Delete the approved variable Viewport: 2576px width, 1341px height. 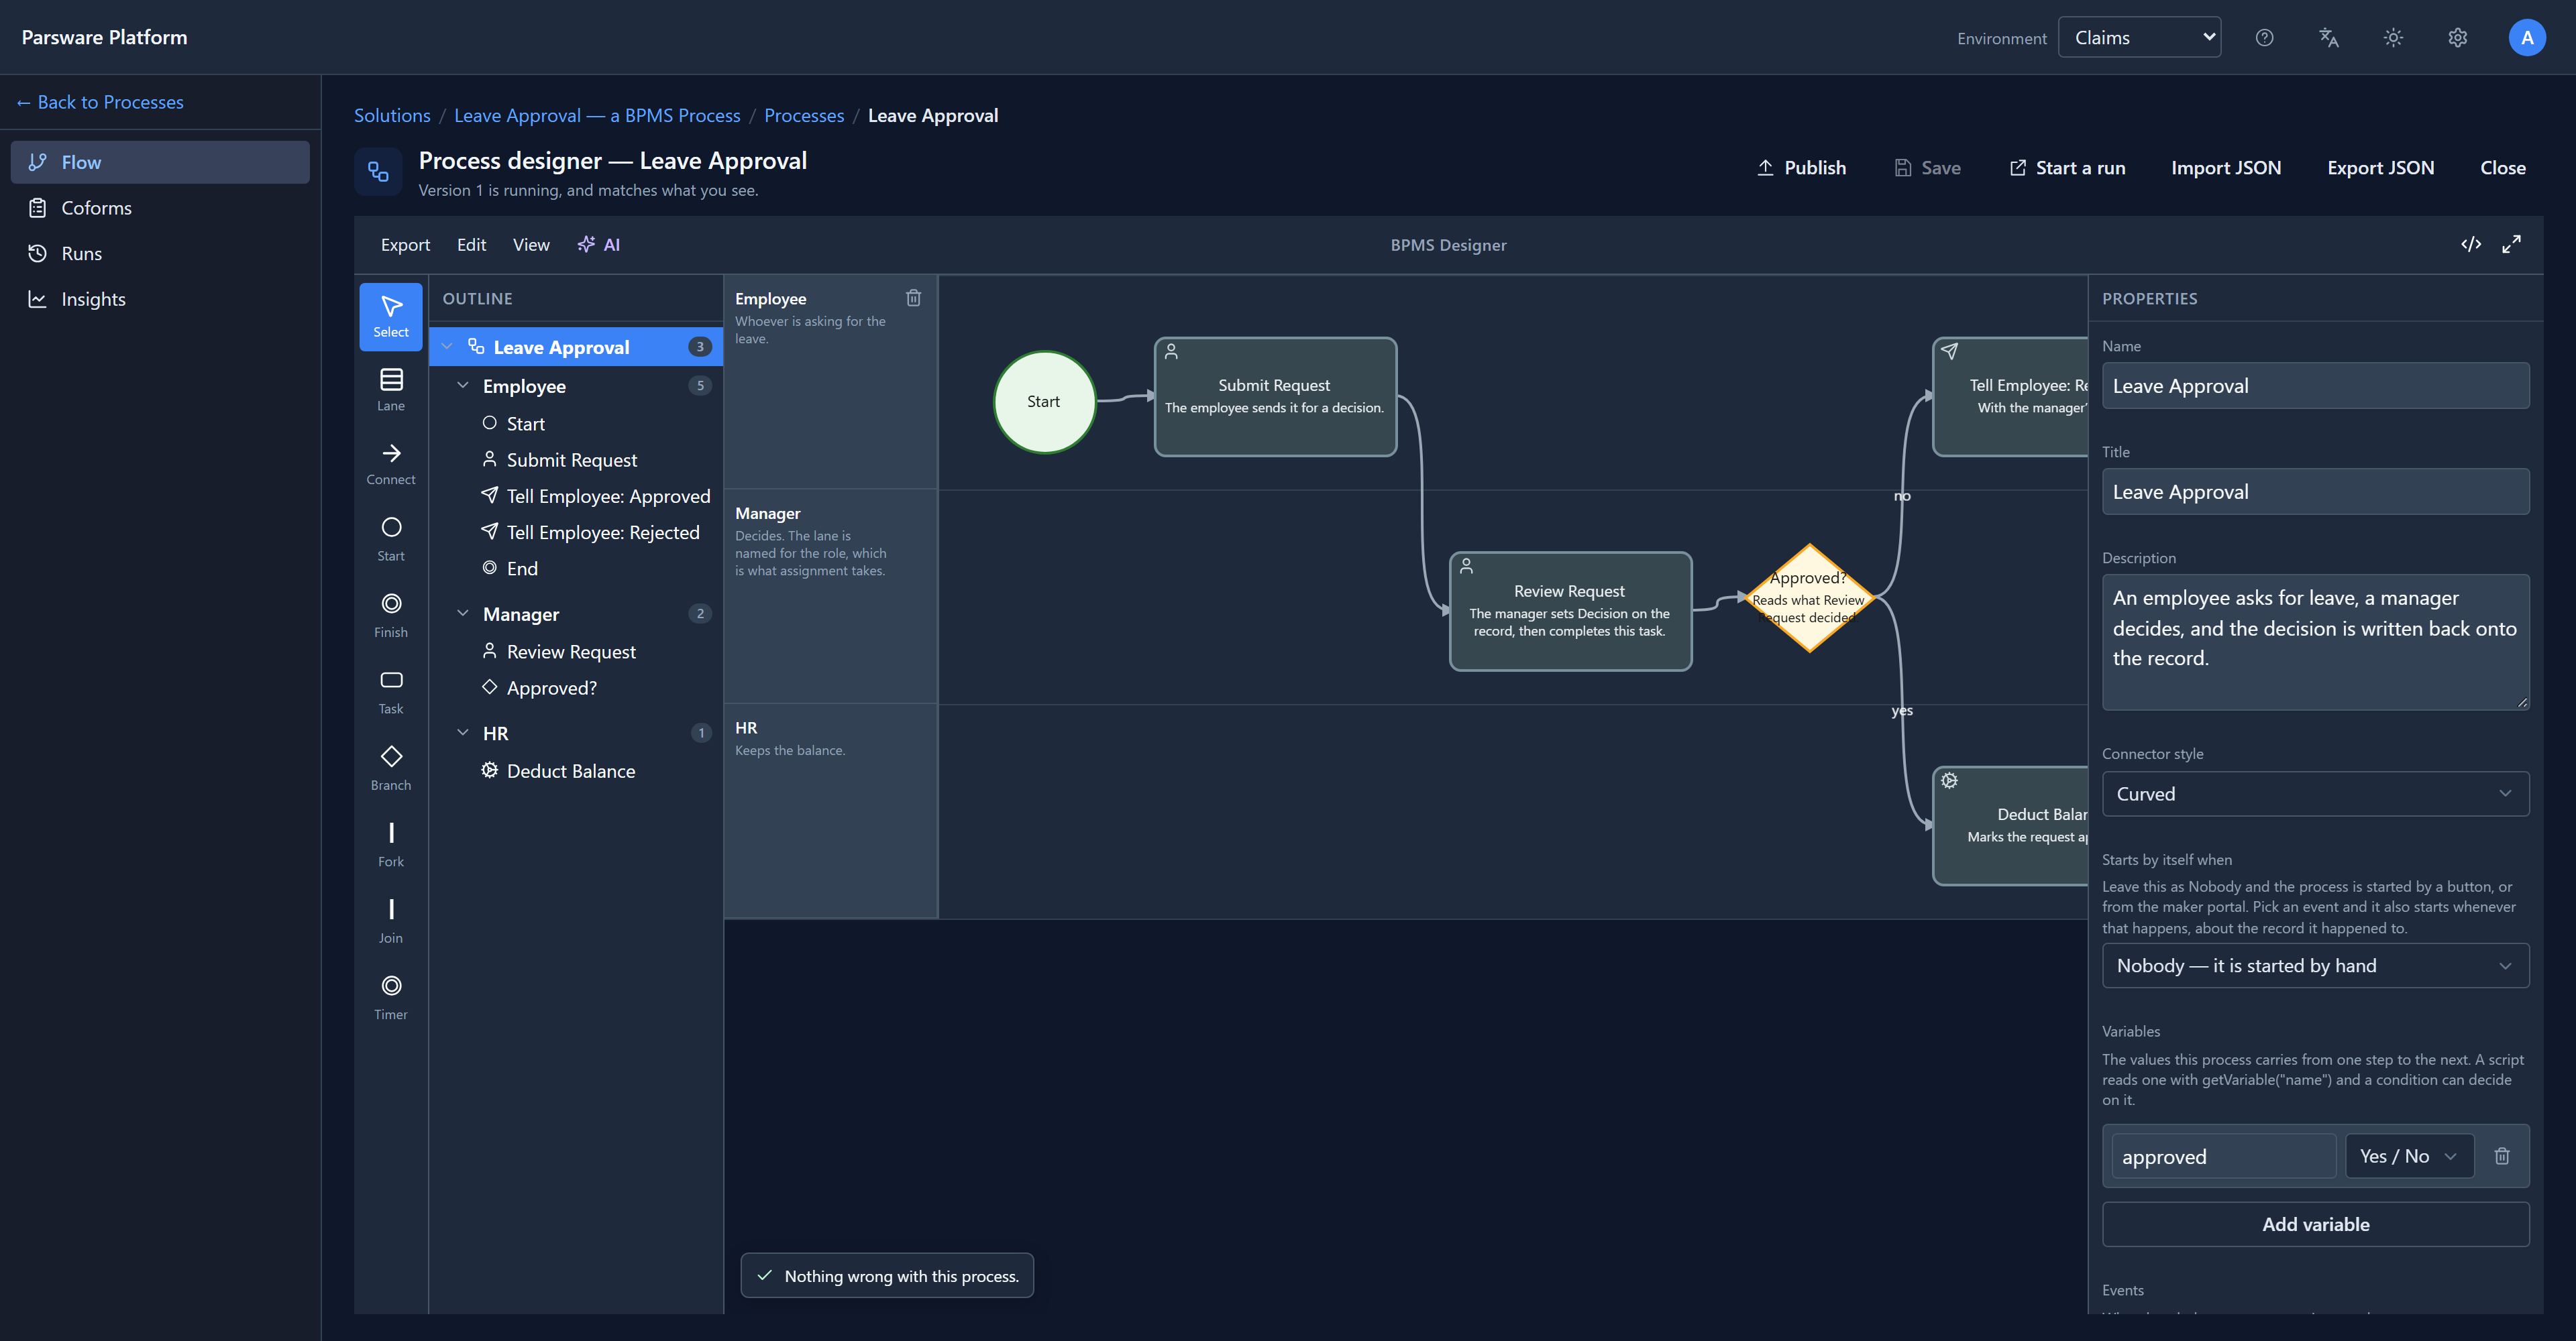tap(2501, 1156)
